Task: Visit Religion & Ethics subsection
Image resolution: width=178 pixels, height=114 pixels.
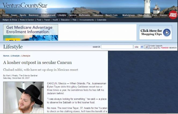Action: click(x=10, y=20)
